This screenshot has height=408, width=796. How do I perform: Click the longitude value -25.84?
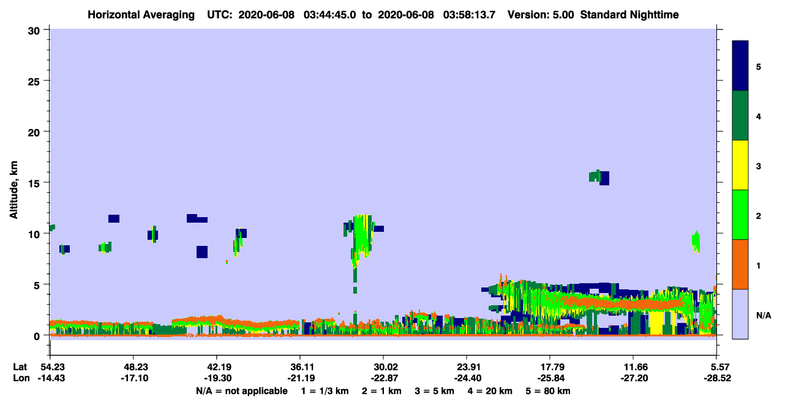[x=550, y=379]
